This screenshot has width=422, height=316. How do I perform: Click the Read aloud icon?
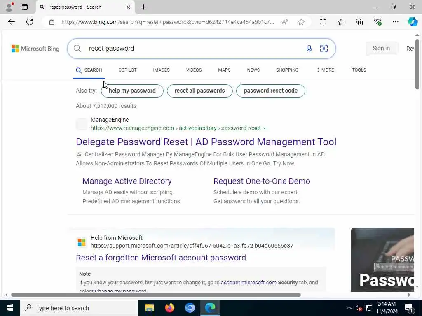[285, 22]
